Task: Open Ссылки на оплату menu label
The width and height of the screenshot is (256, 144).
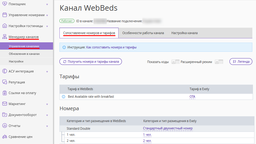Action: (22, 93)
